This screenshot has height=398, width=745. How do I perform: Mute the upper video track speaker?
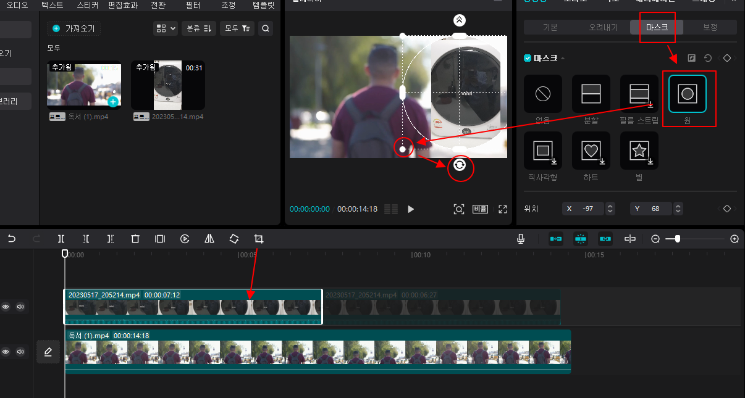20,306
